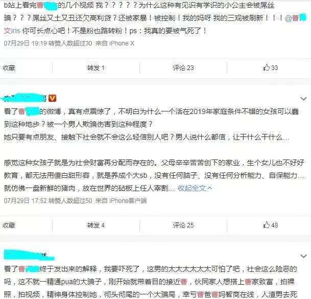Like the post with 33 likes
The height and width of the screenshot is (299, 311).
click(271, 67)
